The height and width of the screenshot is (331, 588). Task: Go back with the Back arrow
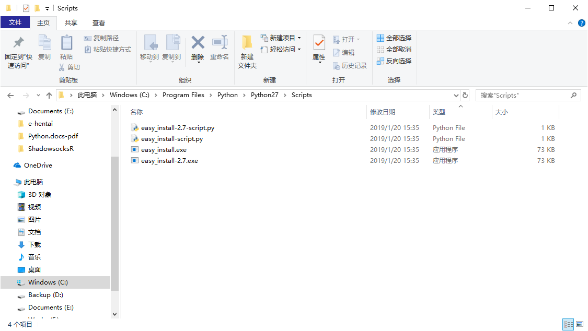[x=10, y=96]
